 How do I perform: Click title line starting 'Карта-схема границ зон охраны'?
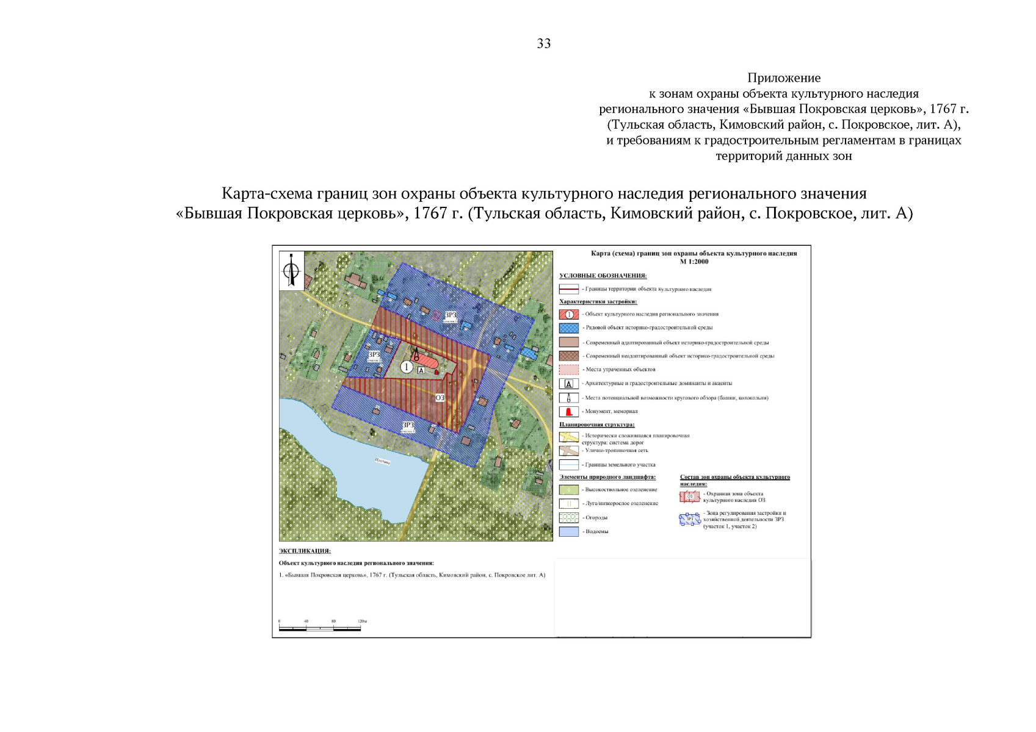pos(544,194)
